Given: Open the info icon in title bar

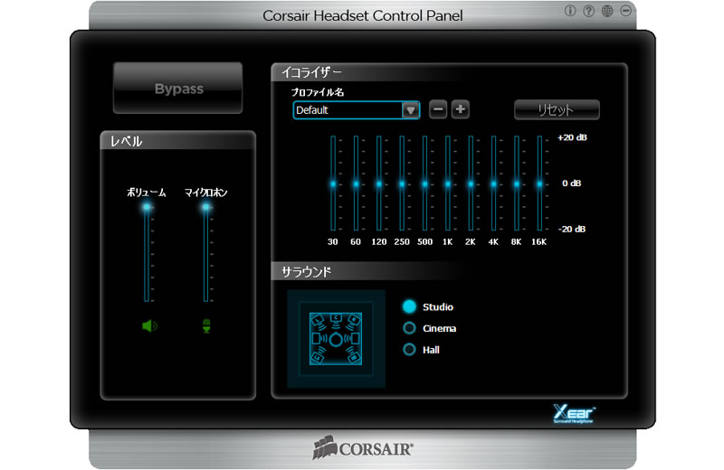Looking at the screenshot, I should (570, 11).
